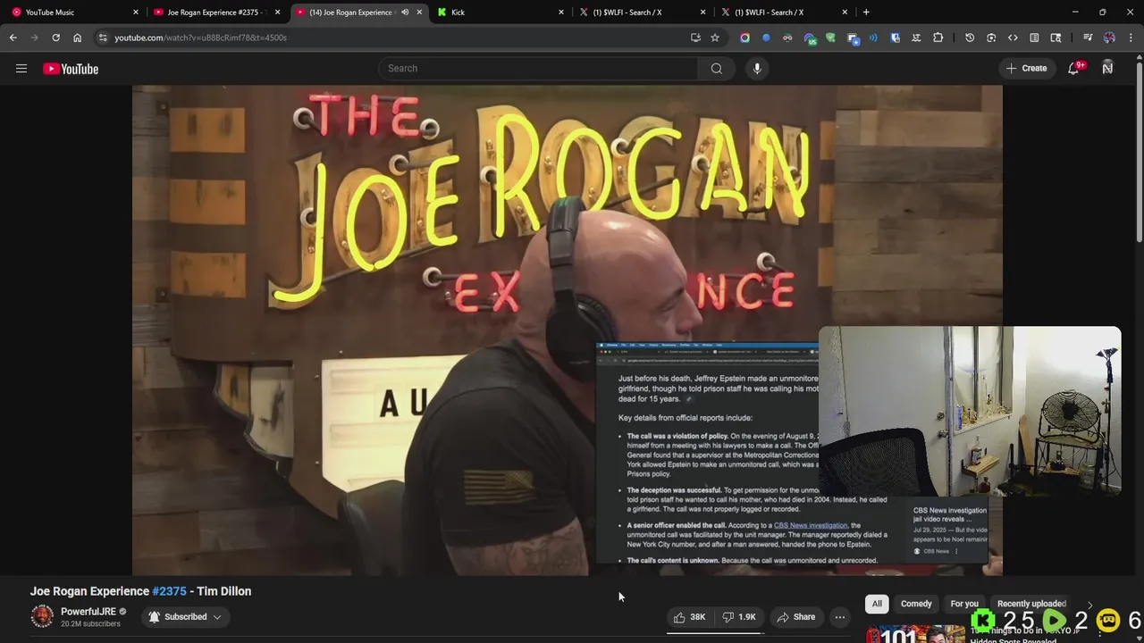Click the yellow mask overlay icon
Viewport: 1144px width, 643px height.
click(1107, 620)
